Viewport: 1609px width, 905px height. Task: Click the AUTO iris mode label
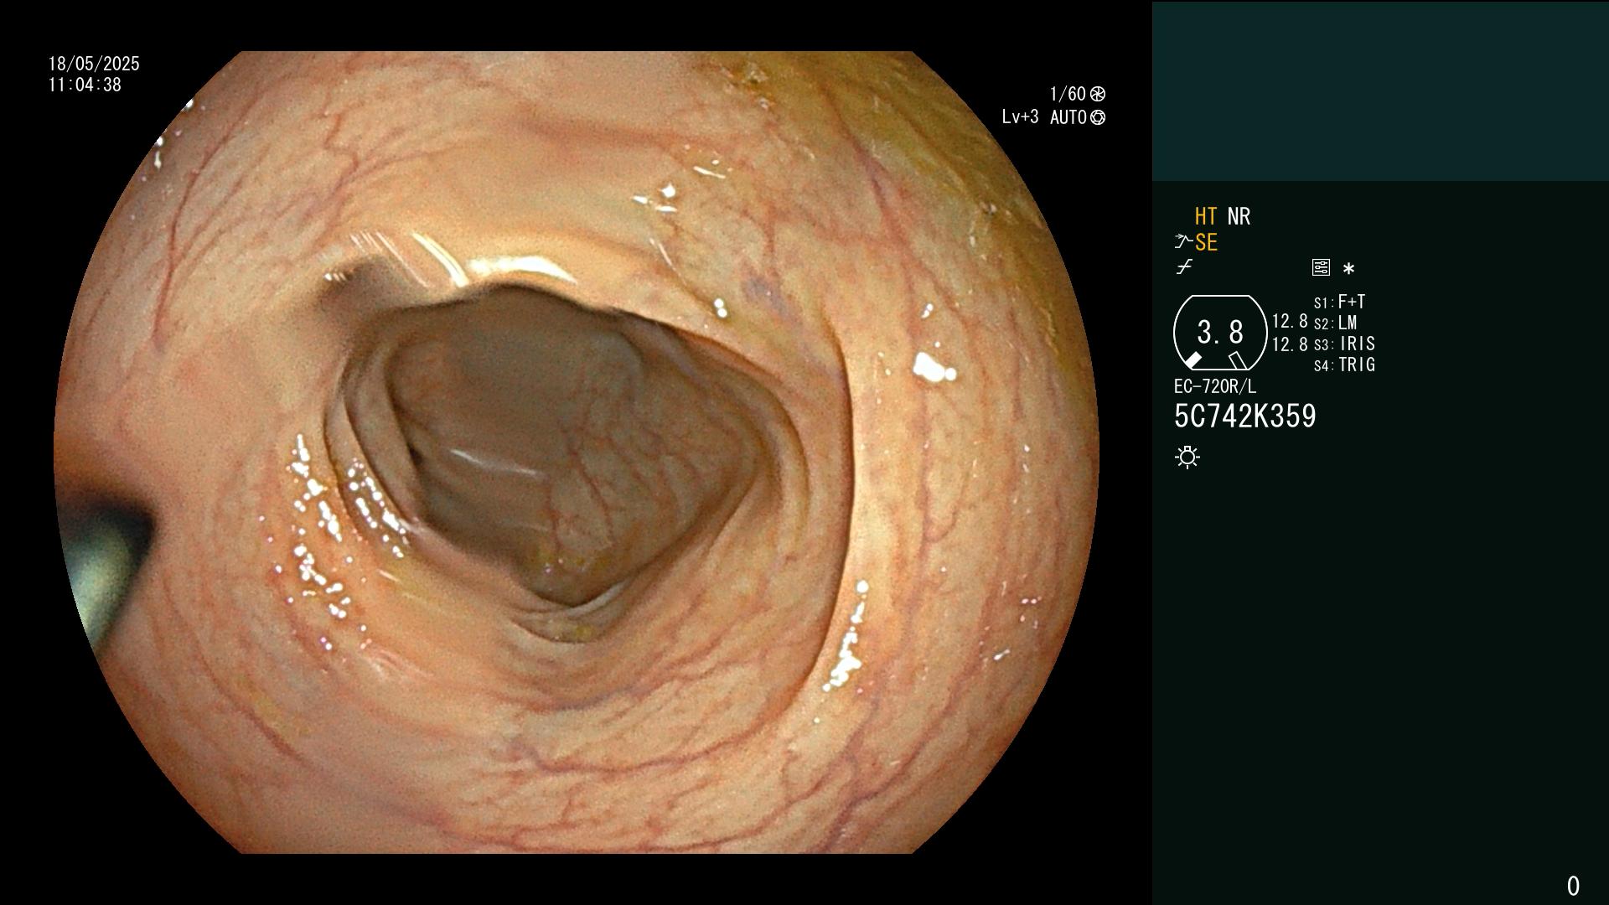[1068, 117]
